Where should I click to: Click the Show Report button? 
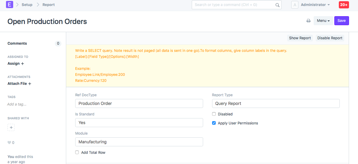tap(300, 38)
